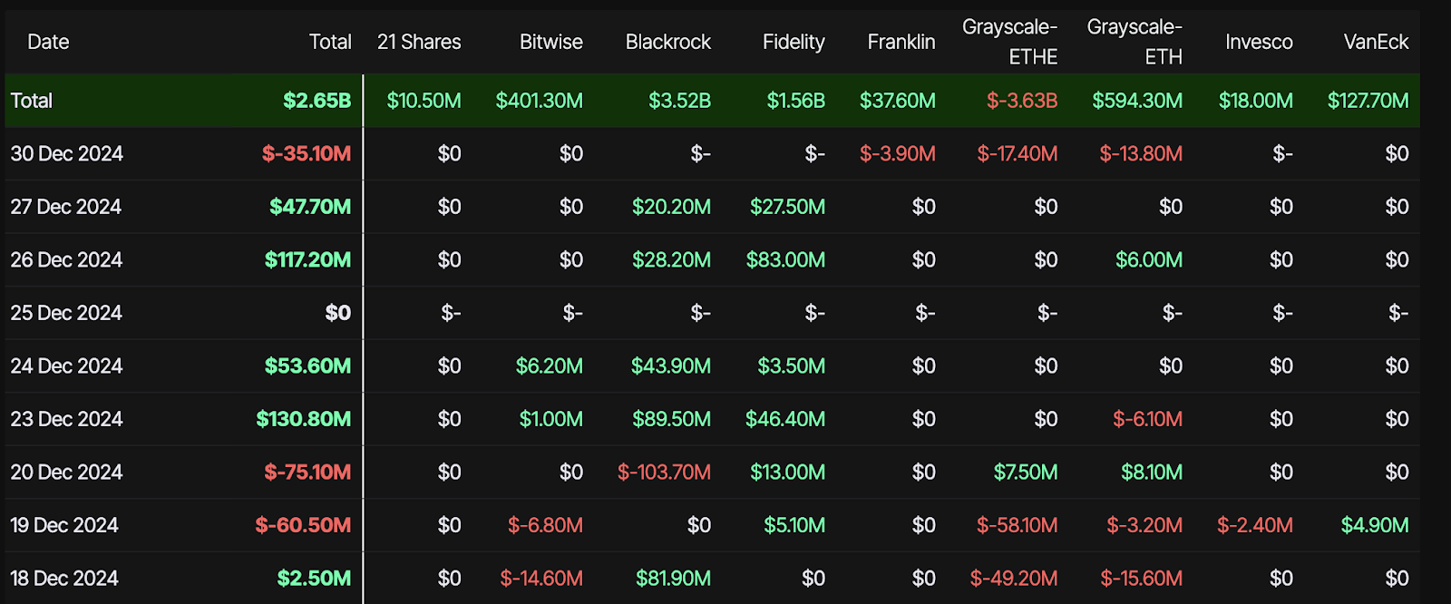Viewport: 1451px width, 604px height.
Task: Select the $10.50M 21 Shares total
Action: (424, 101)
